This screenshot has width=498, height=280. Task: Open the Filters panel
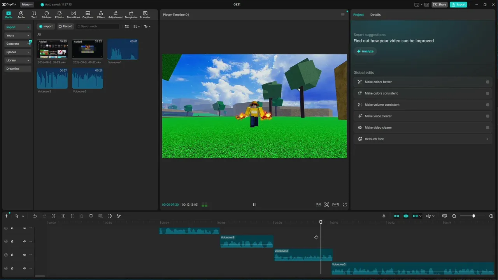point(101,15)
